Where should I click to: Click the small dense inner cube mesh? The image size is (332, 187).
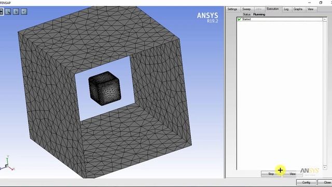pos(105,88)
